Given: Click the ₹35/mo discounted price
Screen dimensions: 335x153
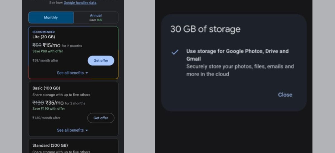Looking at the screenshot, I should point(54,103).
